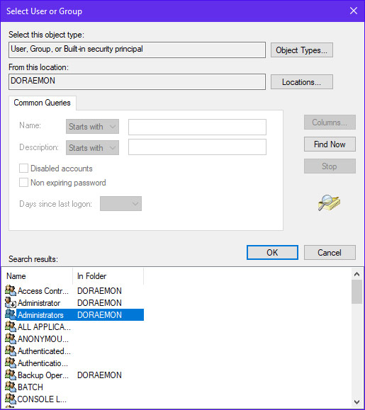Select the 'BATCH' result name
Screen dimensions: 365x410
(30, 387)
